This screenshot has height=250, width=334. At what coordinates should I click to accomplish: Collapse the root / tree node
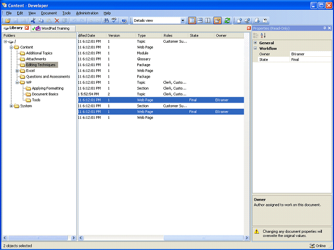point(5,42)
